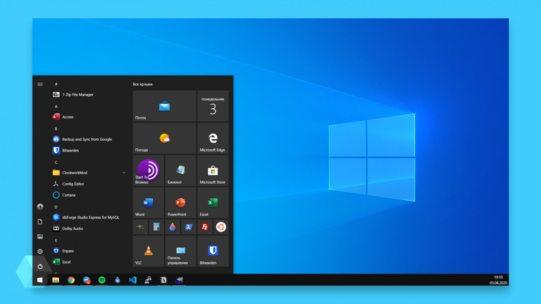541x304 pixels.
Task: Open Documents icon in Start menu rail
Action: pyautogui.click(x=40, y=222)
